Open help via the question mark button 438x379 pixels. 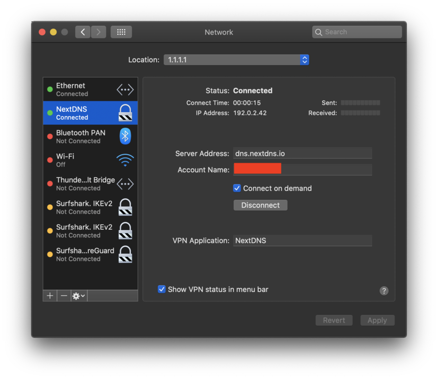coord(384,290)
